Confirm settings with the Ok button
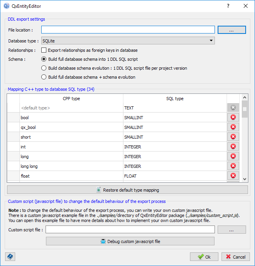 coord(204,257)
